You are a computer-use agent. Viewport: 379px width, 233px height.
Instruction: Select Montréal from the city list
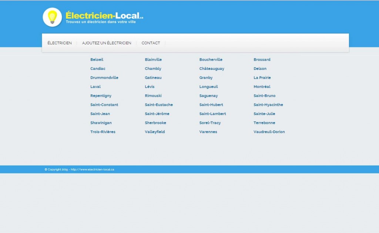point(262,87)
